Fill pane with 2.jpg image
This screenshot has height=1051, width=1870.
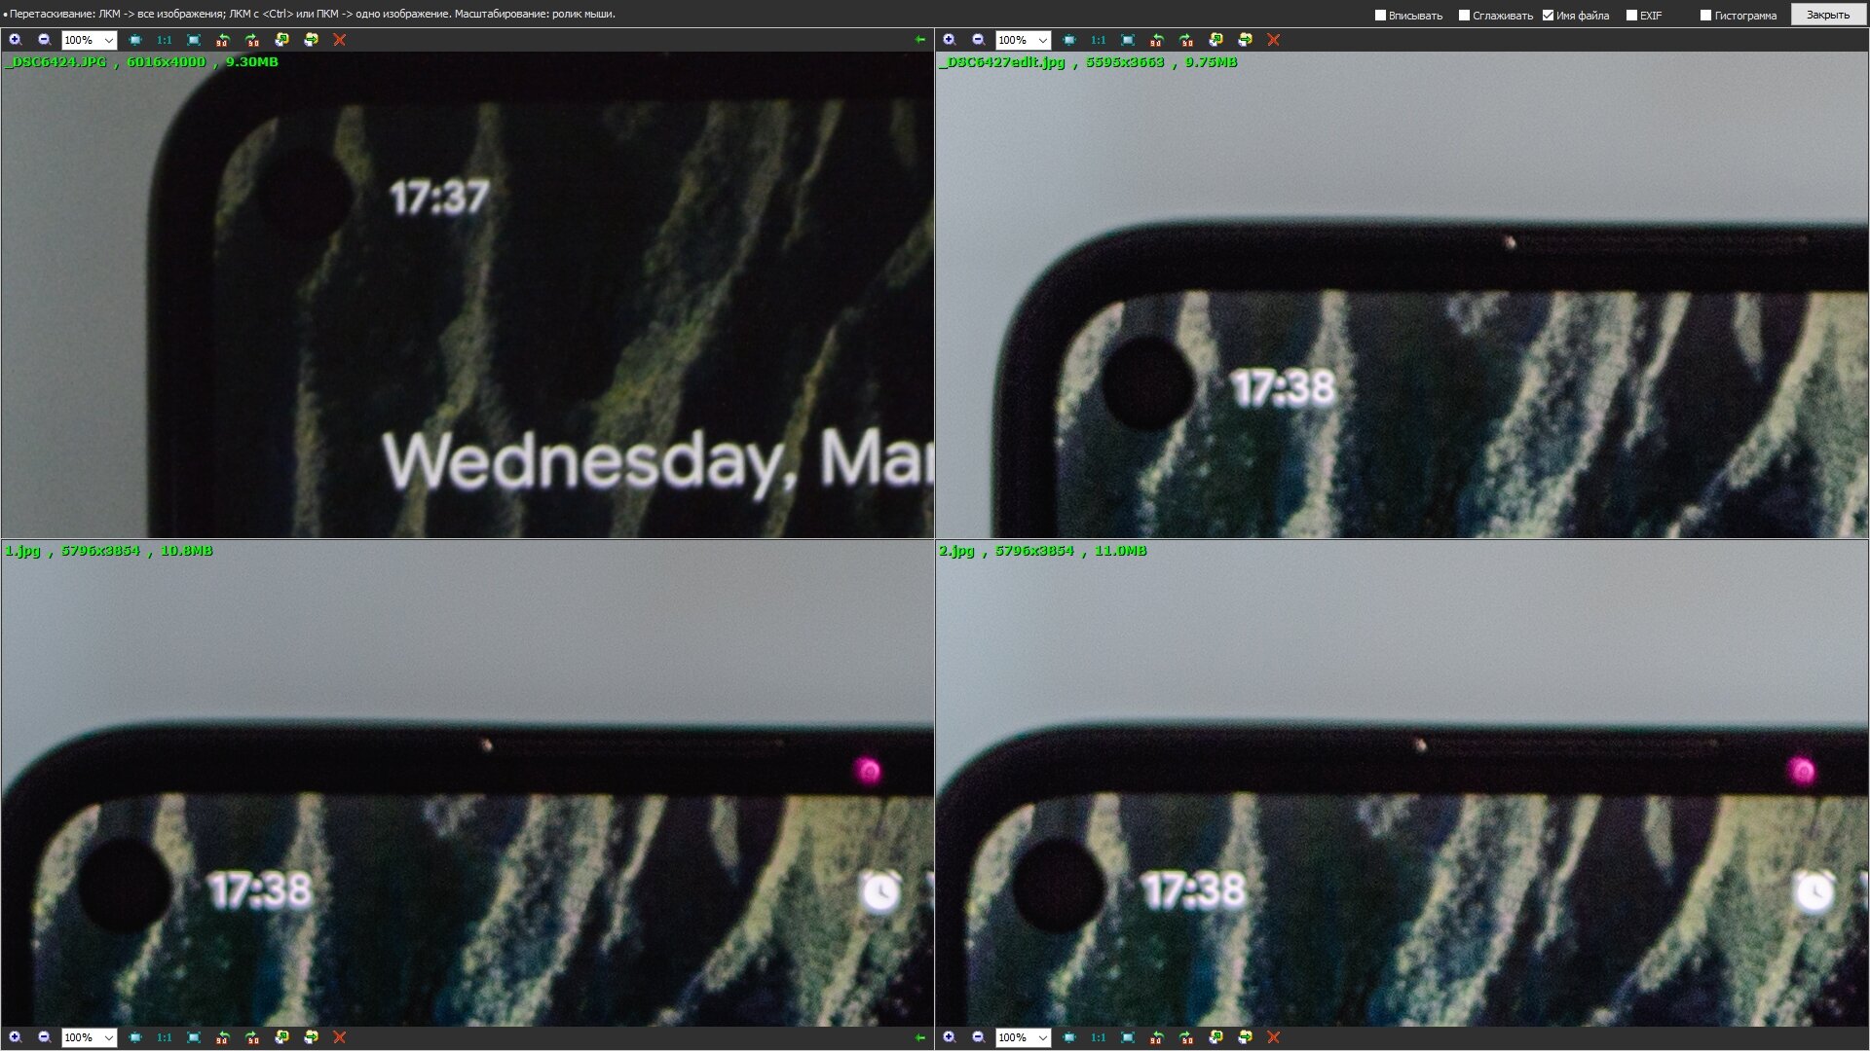point(1128,1037)
